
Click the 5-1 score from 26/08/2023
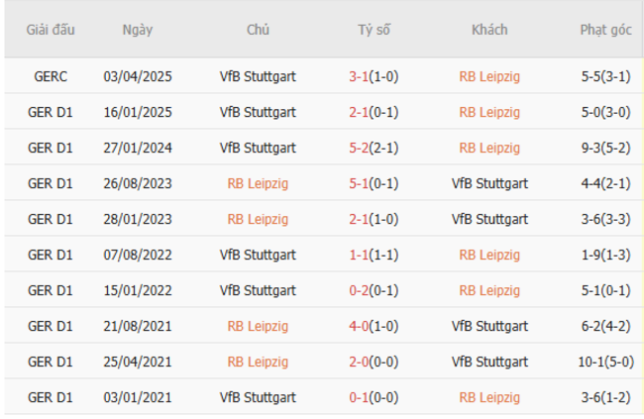tap(362, 183)
